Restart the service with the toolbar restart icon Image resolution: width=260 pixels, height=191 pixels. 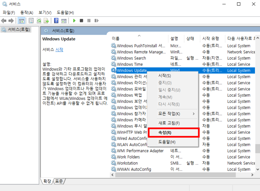(x=96, y=21)
